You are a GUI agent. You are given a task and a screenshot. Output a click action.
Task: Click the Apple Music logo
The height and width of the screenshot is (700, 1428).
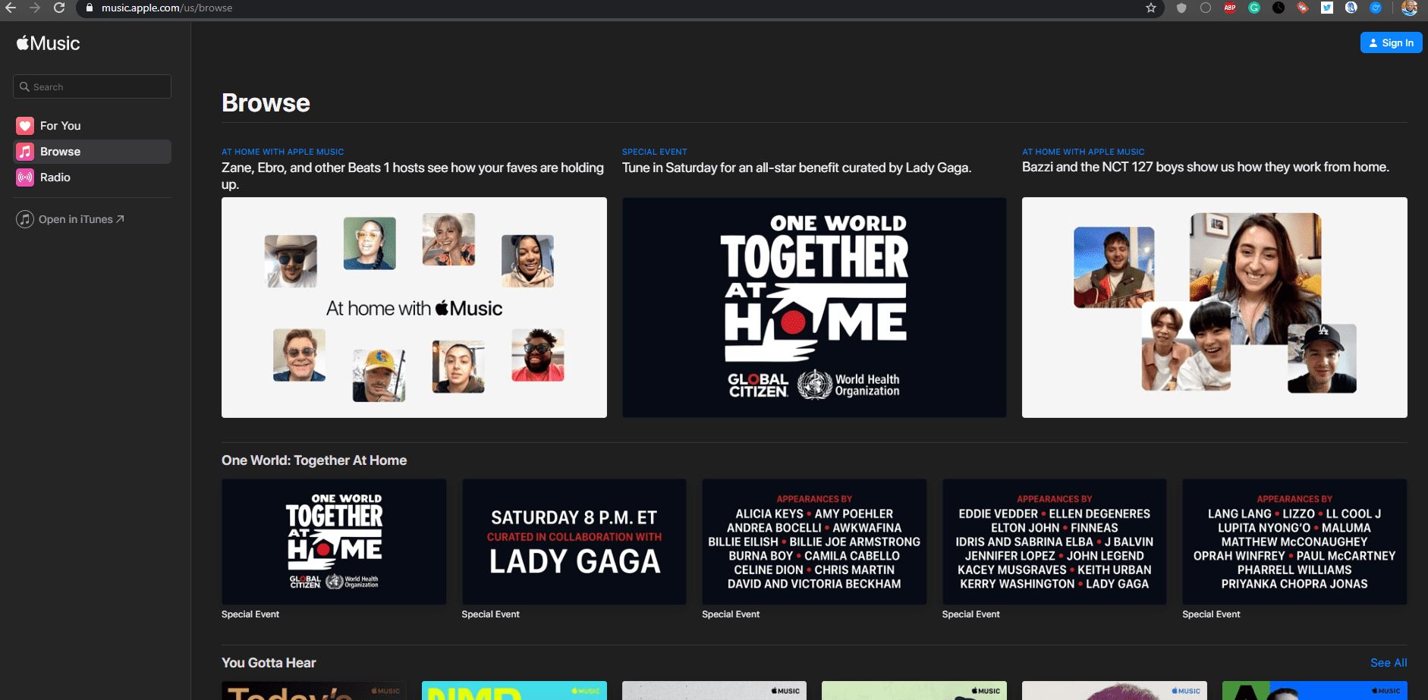pyautogui.click(x=48, y=43)
